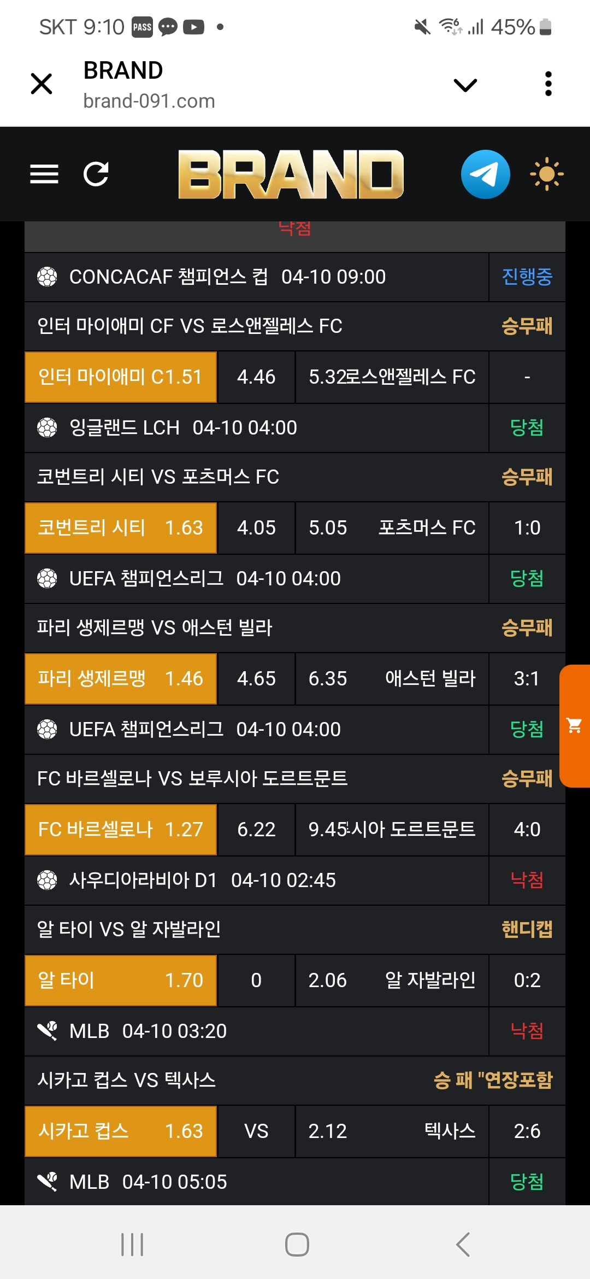Expand the browser page dropdown chevron
This screenshot has height=1279, width=590.
[465, 85]
